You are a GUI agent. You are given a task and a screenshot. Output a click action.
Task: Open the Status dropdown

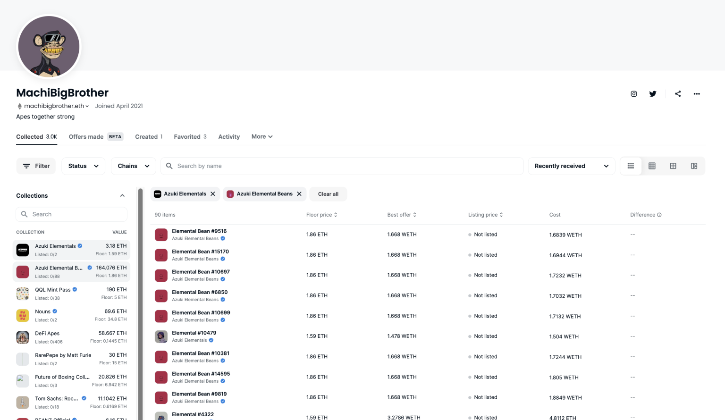point(83,166)
